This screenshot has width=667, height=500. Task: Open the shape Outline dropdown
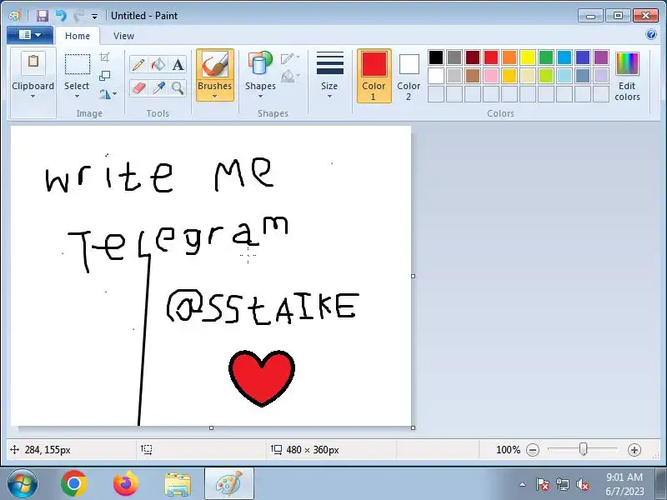pyautogui.click(x=290, y=57)
